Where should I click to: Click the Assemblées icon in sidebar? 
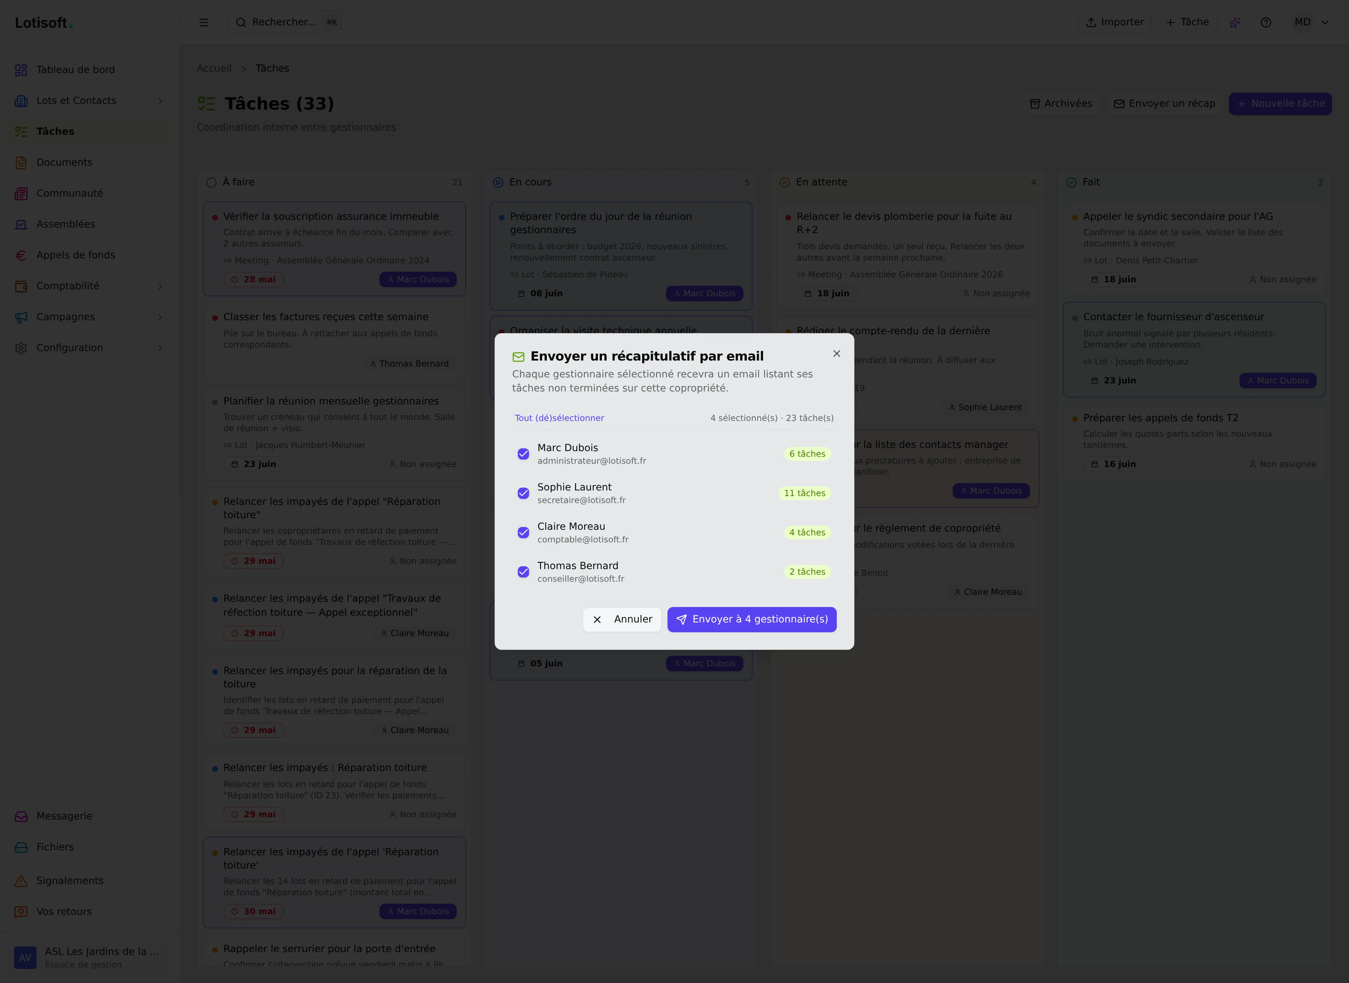click(x=21, y=224)
